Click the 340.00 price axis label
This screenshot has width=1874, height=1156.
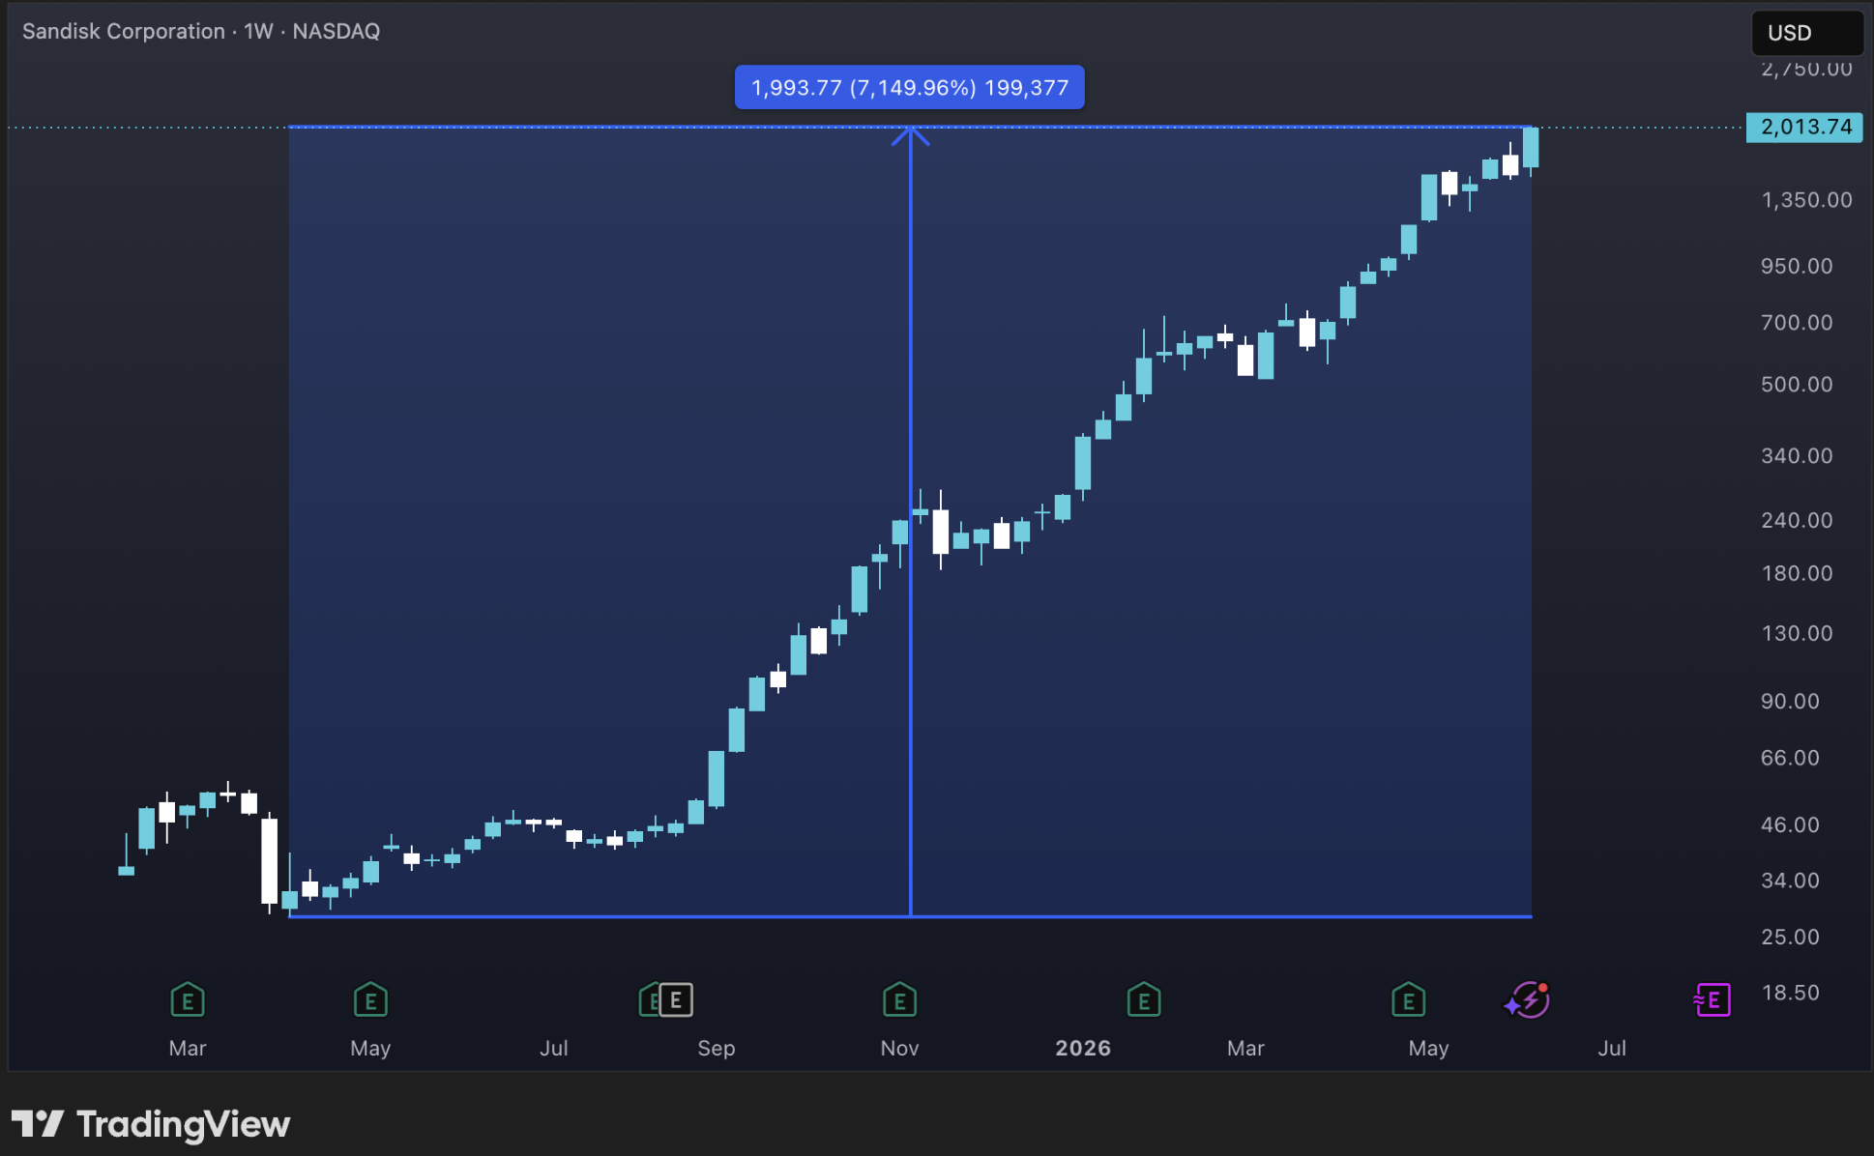coord(1797,455)
